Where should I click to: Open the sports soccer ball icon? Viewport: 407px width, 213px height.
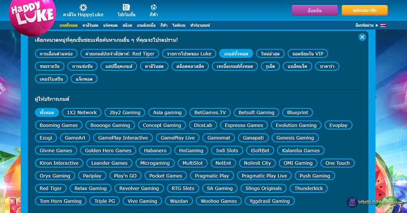click(x=153, y=7)
